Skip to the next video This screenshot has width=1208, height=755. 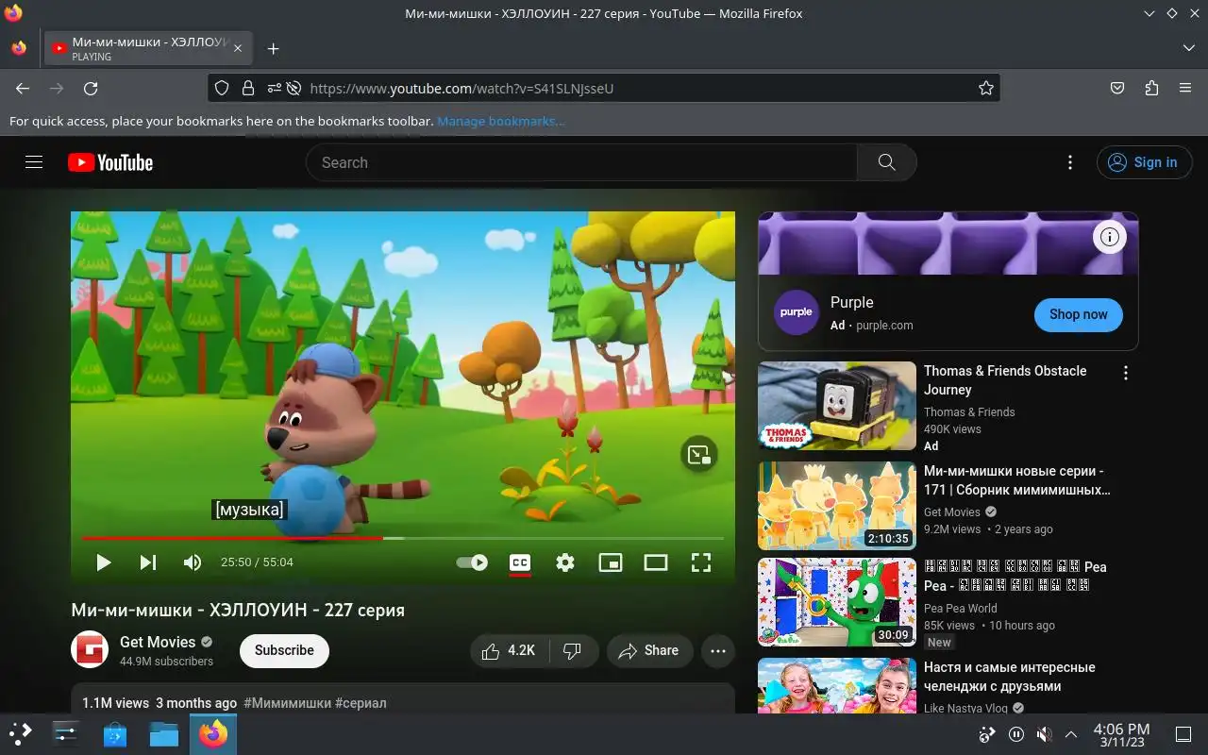148,562
